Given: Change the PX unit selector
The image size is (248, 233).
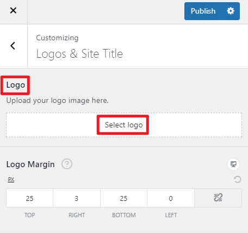Looking at the screenshot, I should [11, 180].
